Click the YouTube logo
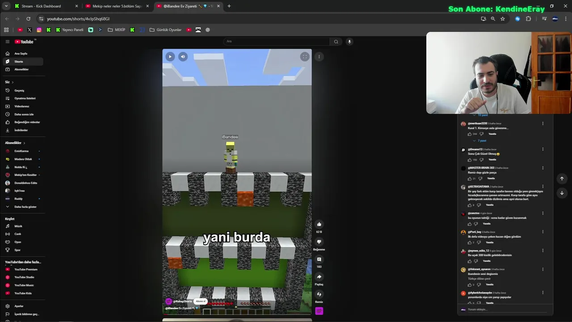 (x=25, y=42)
